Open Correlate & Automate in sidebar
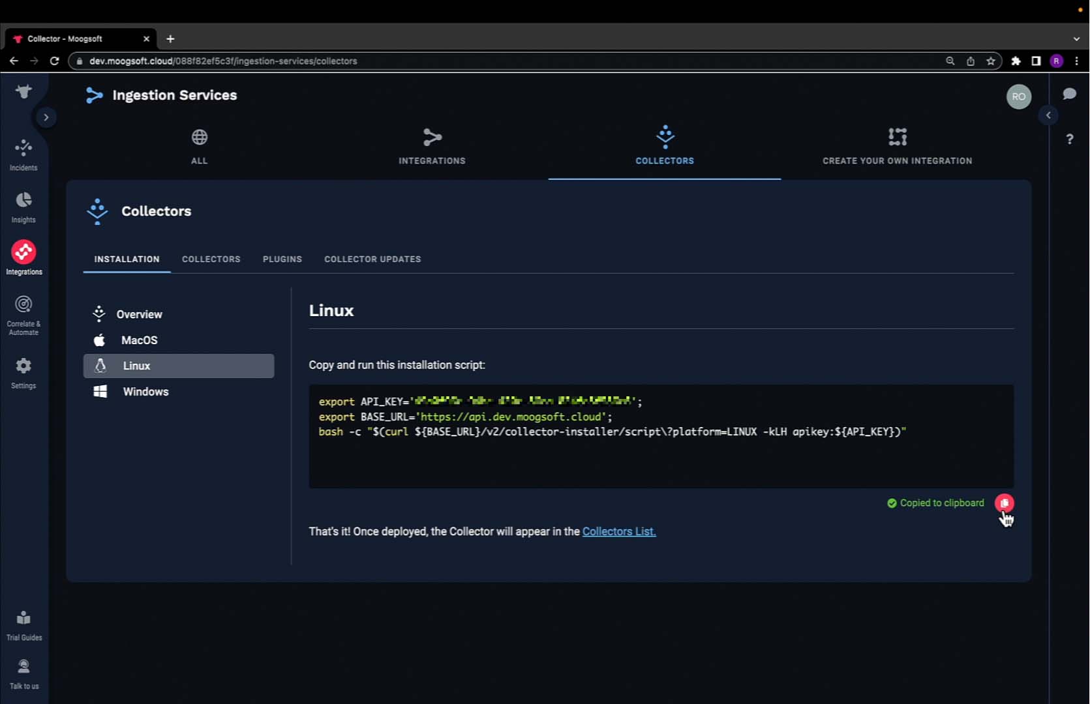1090x704 pixels. pos(23,315)
